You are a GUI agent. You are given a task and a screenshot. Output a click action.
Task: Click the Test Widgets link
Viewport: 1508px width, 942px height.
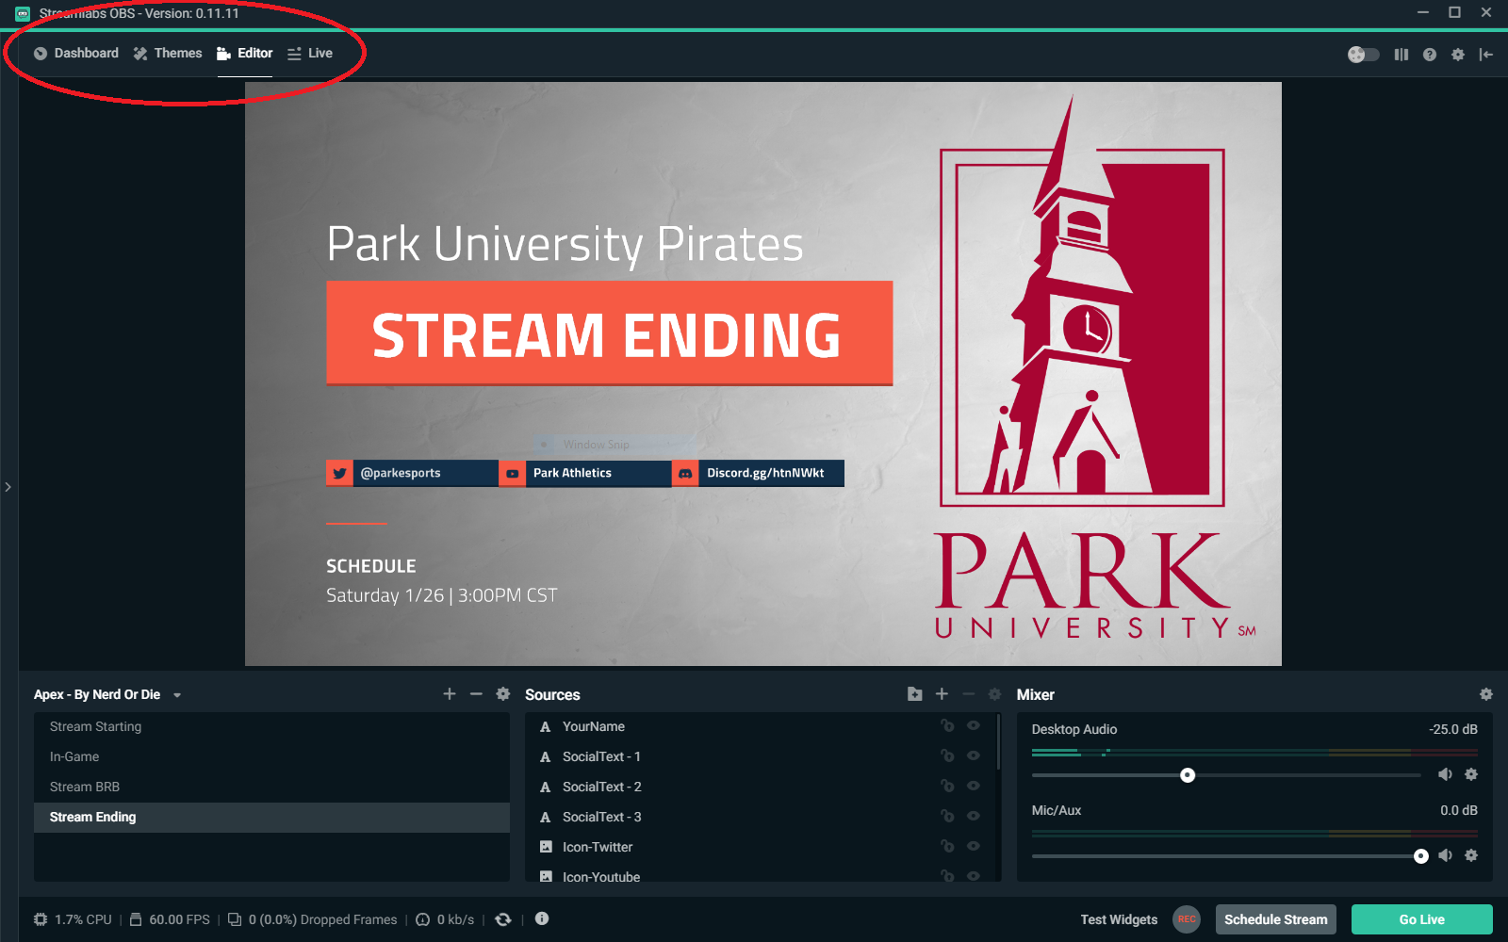click(1119, 919)
